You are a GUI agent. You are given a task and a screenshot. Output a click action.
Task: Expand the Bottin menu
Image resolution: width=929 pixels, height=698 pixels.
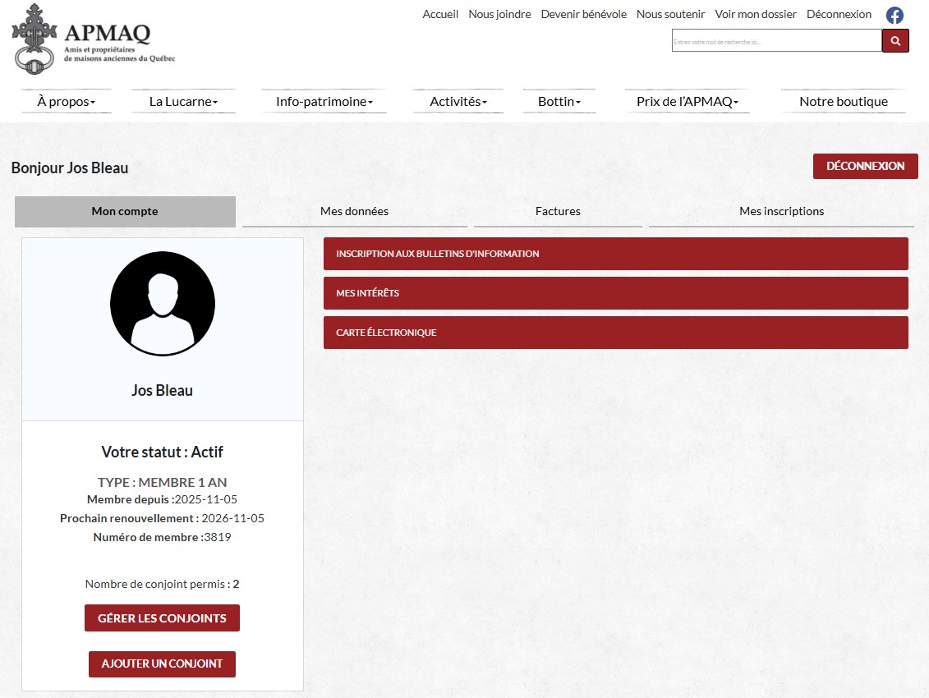click(559, 102)
